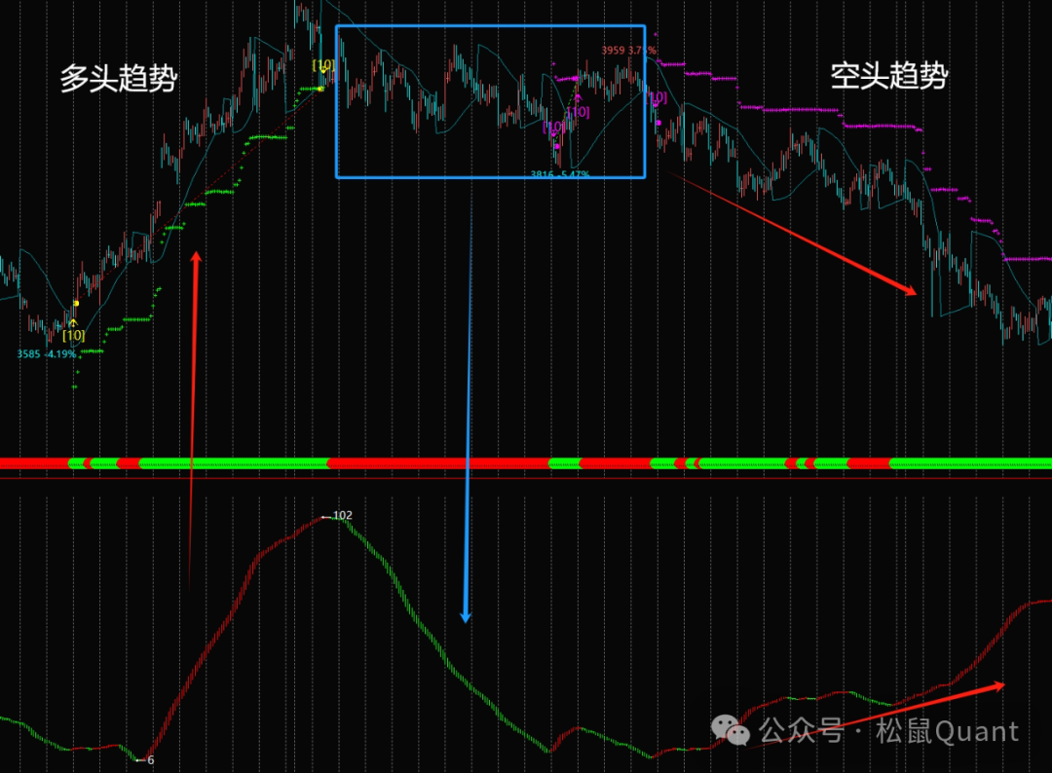
Task: Click the 3585 -4.19% low price label
Action: tap(46, 353)
